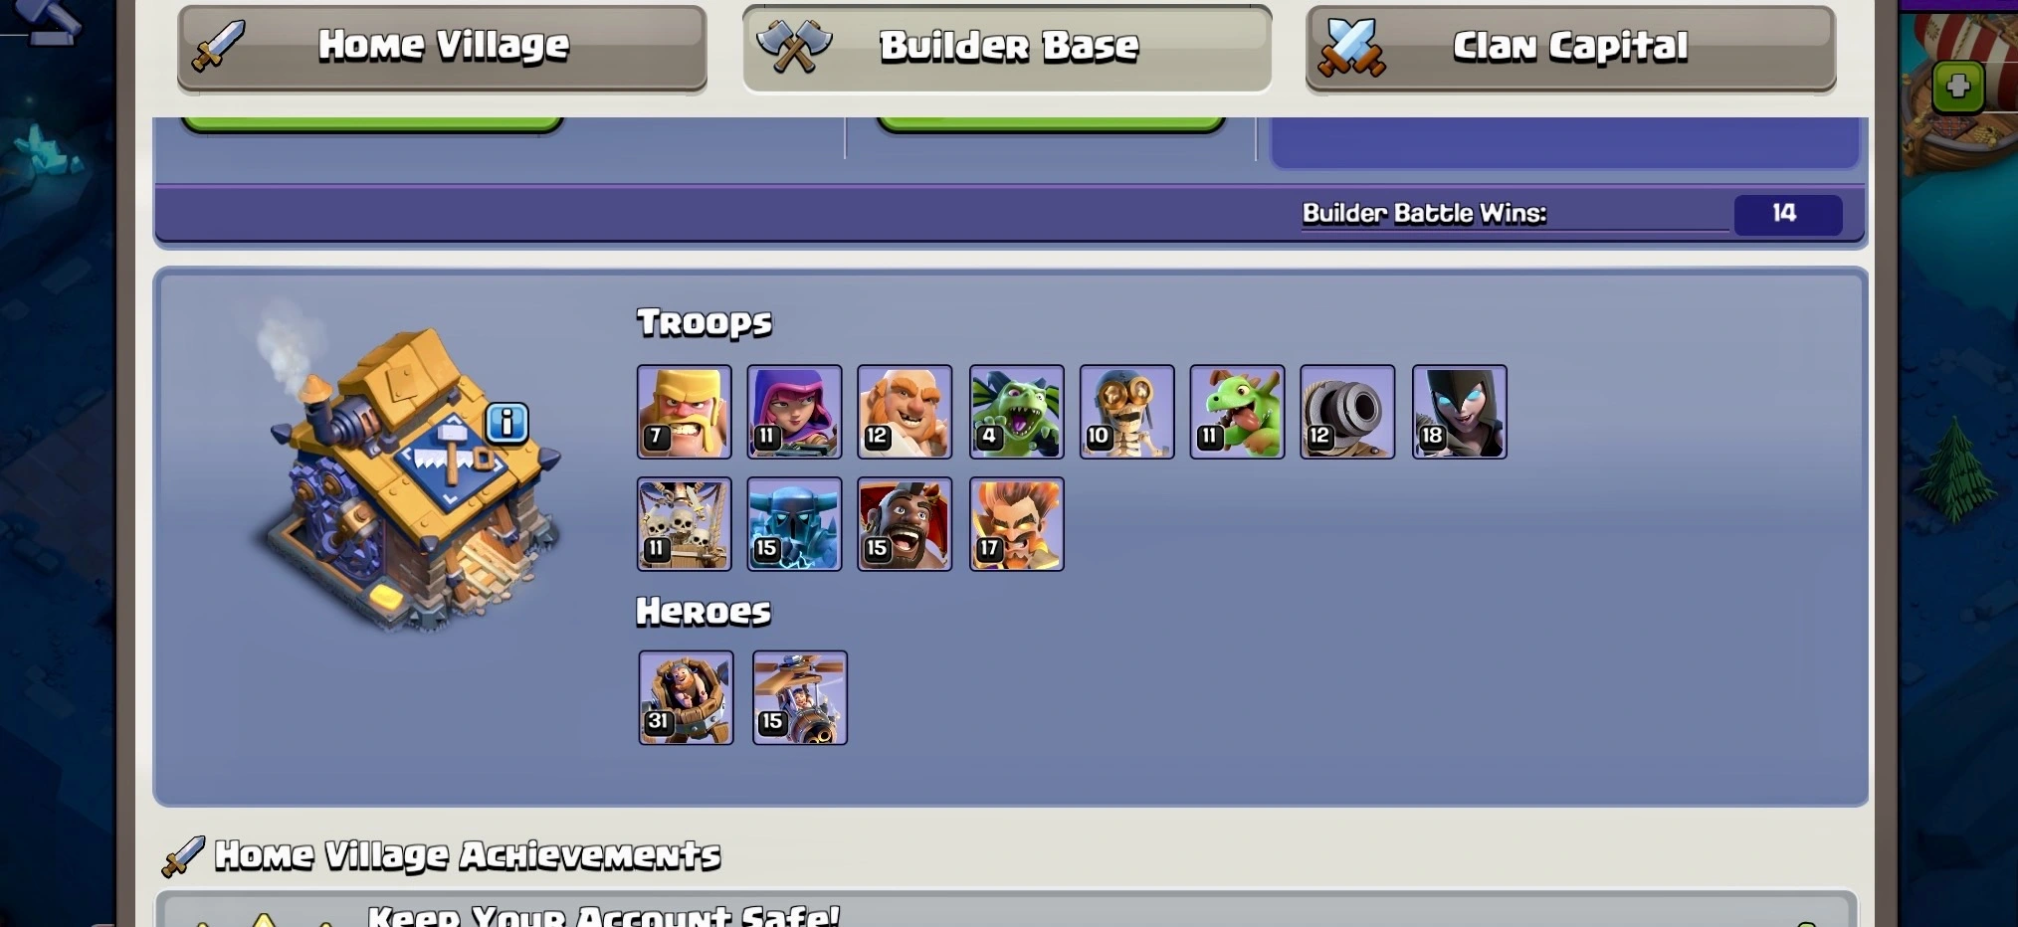Open the Clan Capital tab
The width and height of the screenshot is (2018, 927).
pyautogui.click(x=1570, y=48)
